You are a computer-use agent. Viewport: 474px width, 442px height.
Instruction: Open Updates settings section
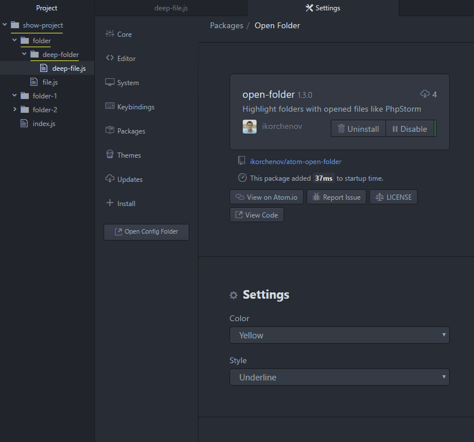coord(129,180)
